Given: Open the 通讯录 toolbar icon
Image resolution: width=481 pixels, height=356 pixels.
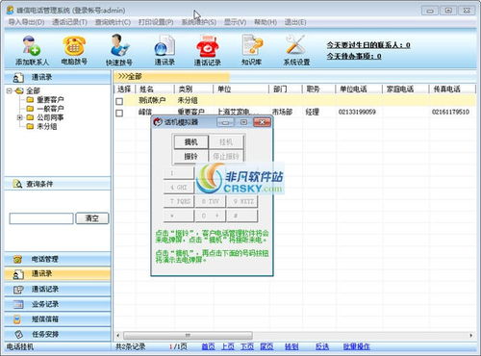Looking at the screenshot, I should coord(165,45).
